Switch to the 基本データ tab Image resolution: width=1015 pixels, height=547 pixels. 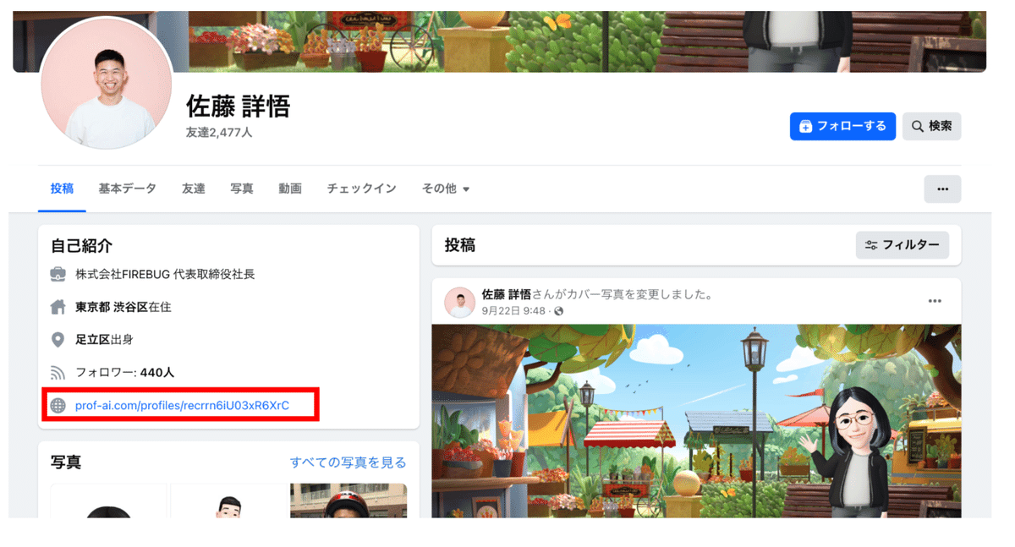(x=127, y=189)
